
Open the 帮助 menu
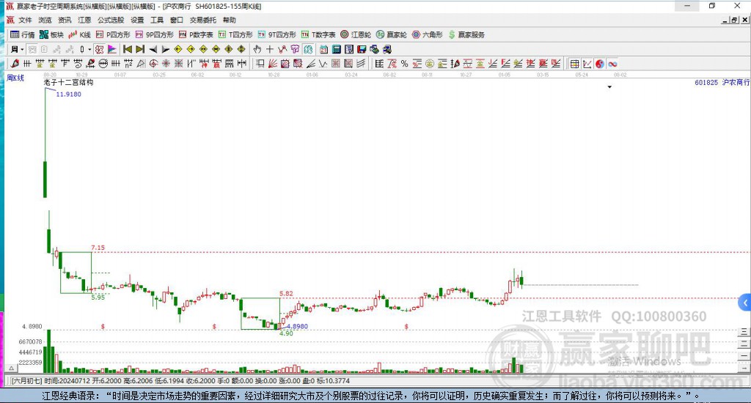coord(230,20)
